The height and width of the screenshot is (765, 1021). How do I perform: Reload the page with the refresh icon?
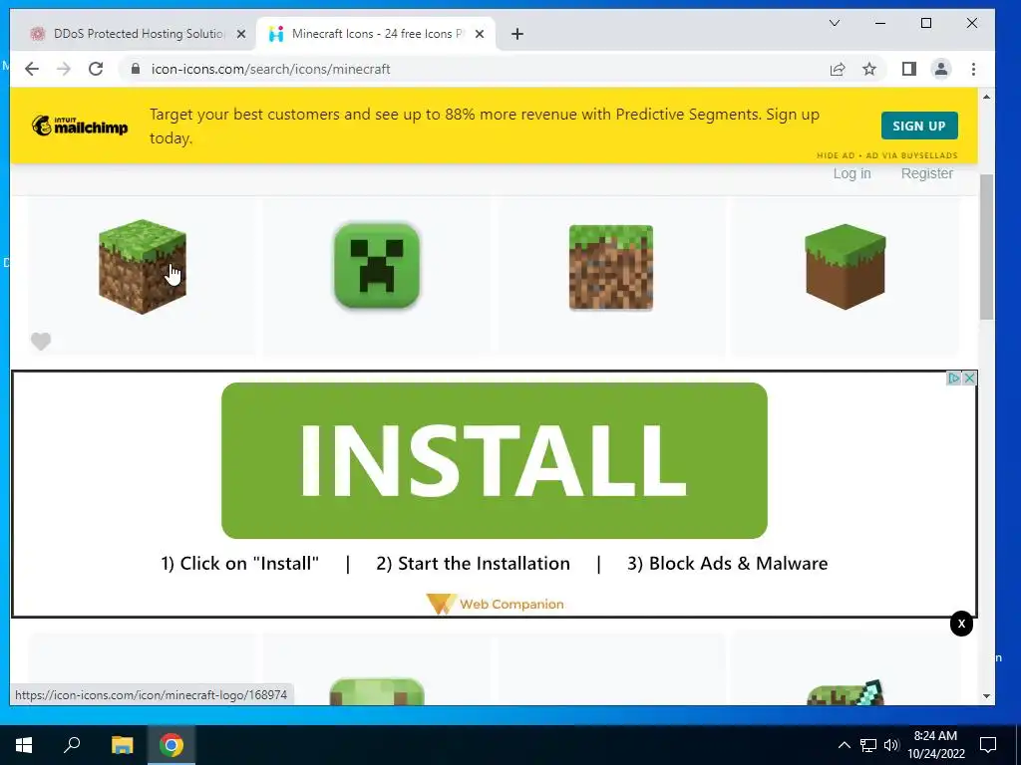(x=96, y=69)
